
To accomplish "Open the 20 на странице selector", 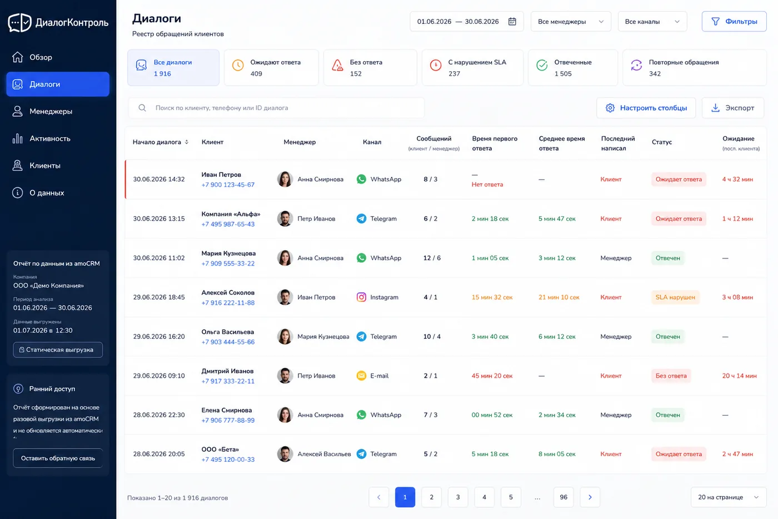I will [728, 497].
